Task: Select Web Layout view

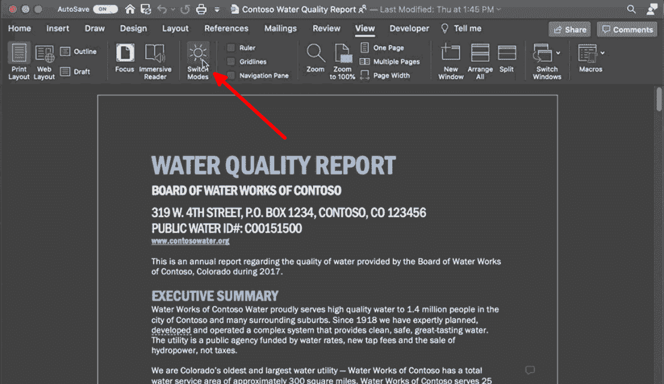Action: tap(44, 60)
